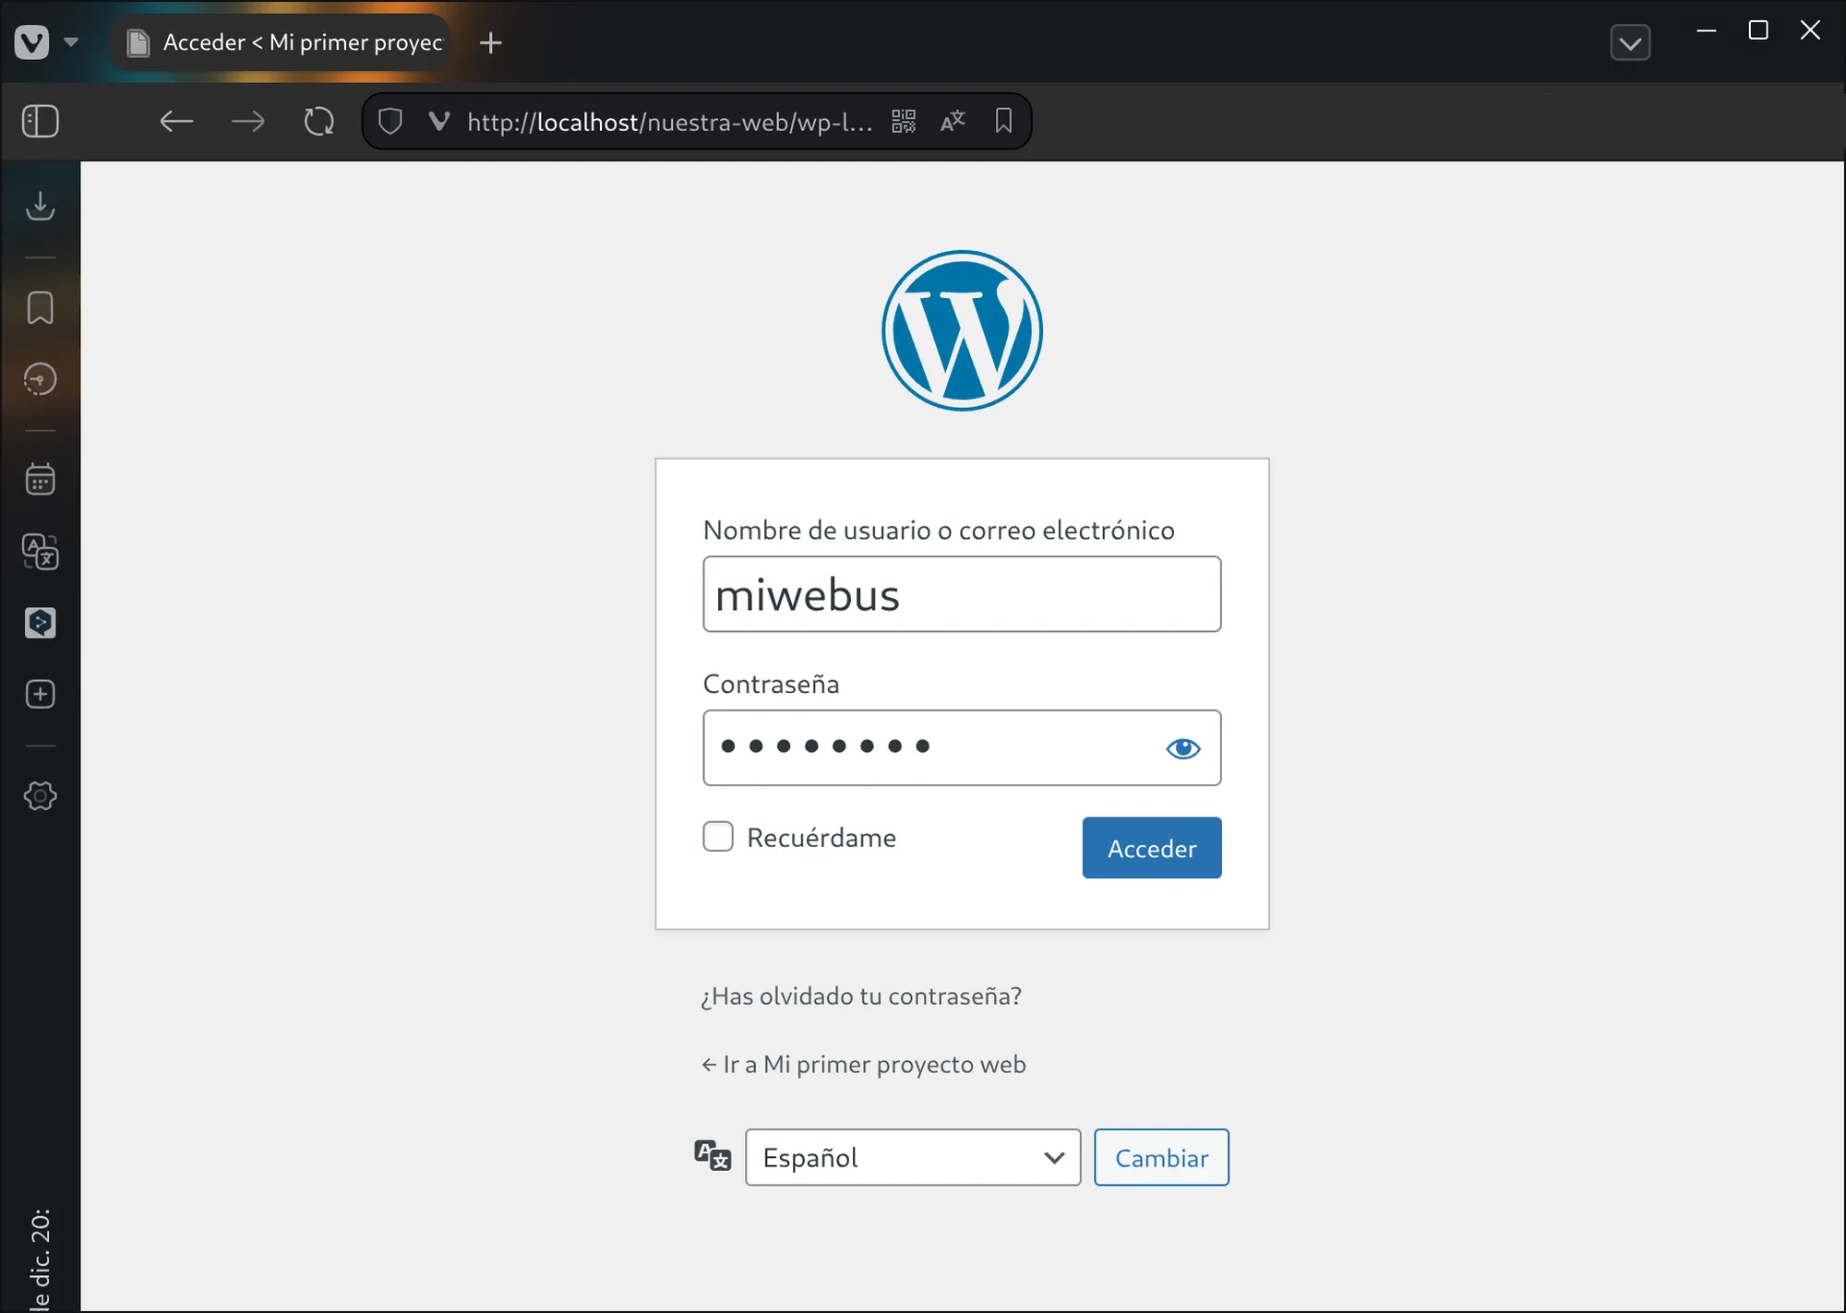Select the Acceder < Mi primer proyecto tab
The width and height of the screenshot is (1846, 1313).
(286, 42)
